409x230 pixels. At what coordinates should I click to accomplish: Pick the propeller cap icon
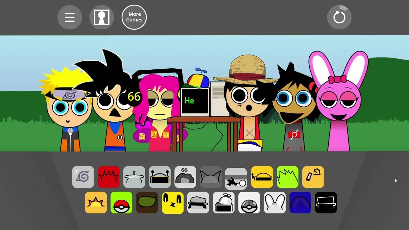pos(224,203)
